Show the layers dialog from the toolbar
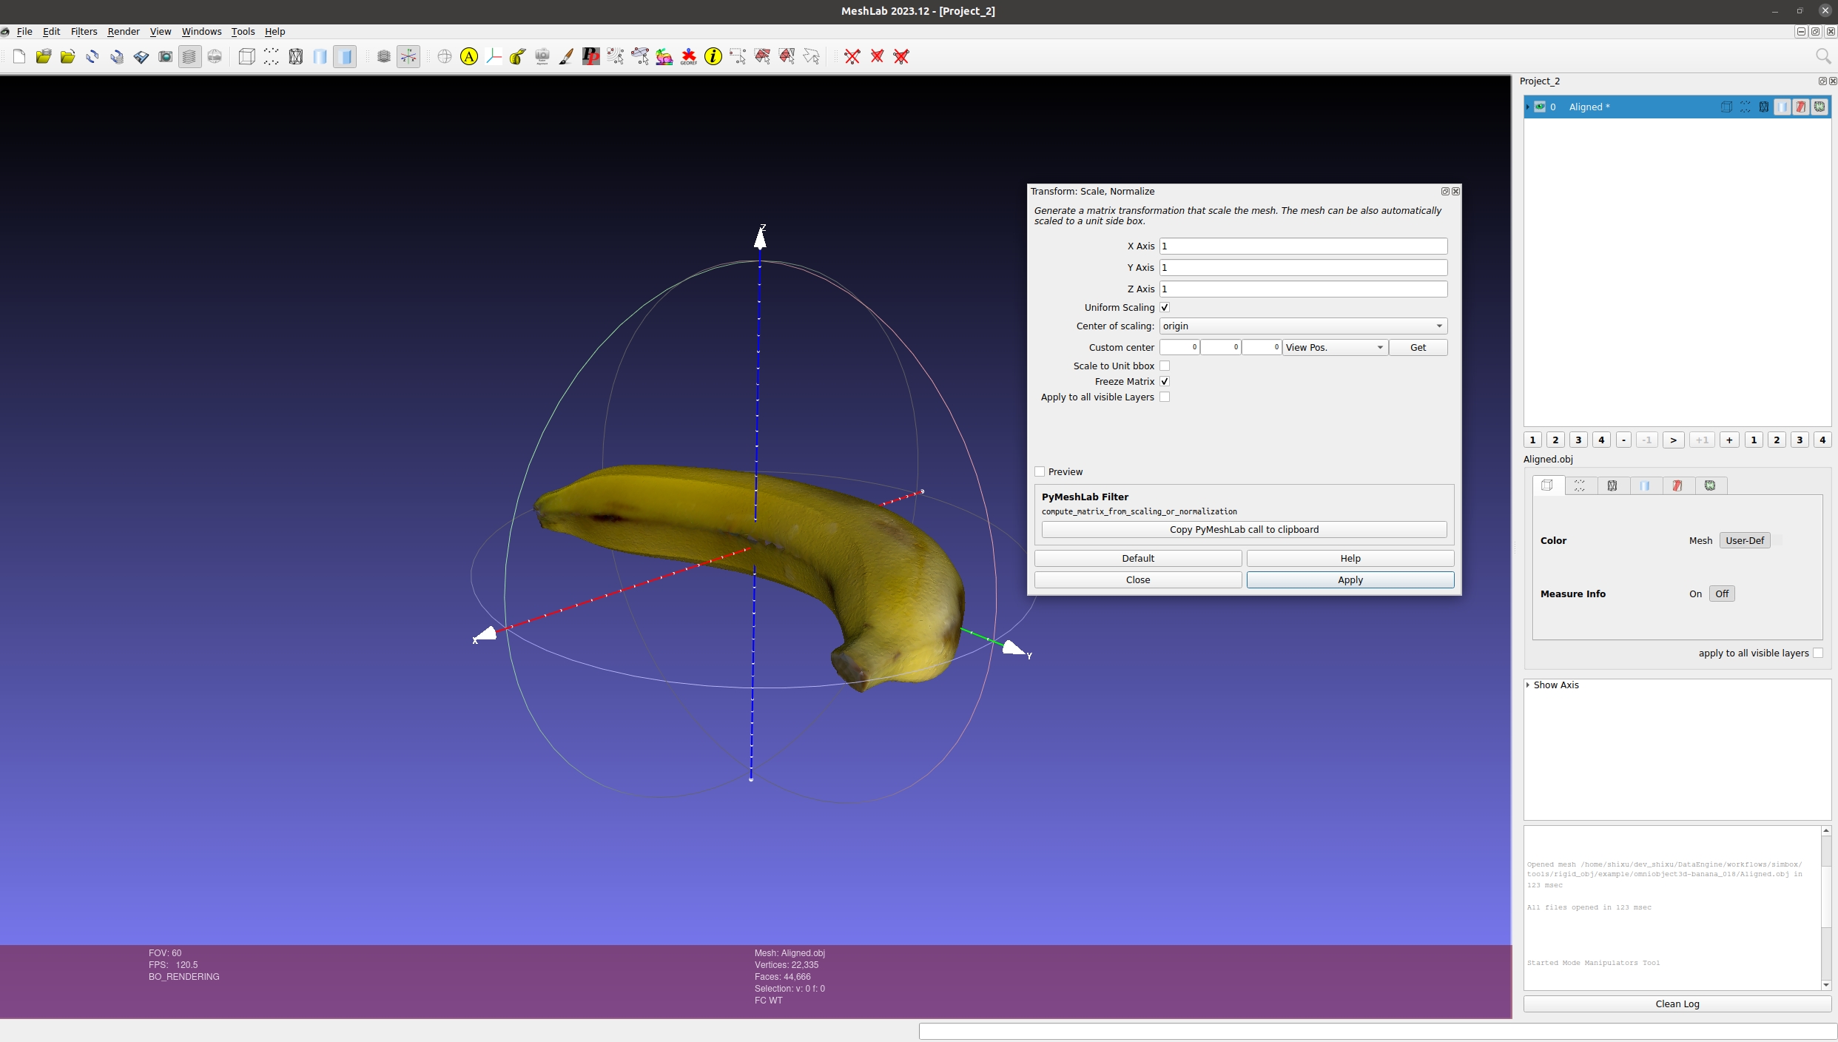The width and height of the screenshot is (1838, 1042). [x=190, y=57]
